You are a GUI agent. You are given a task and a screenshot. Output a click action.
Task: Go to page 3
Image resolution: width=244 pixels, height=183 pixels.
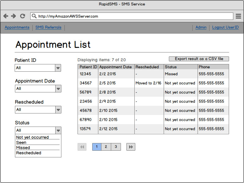116,147
